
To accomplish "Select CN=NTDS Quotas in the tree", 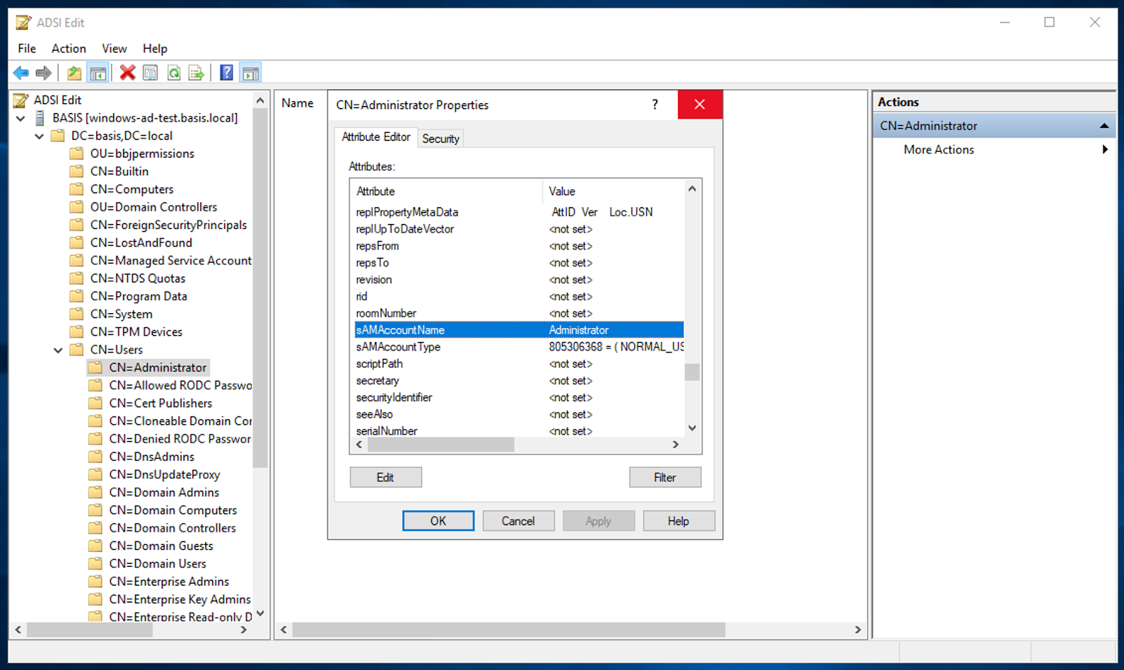I will 138,279.
